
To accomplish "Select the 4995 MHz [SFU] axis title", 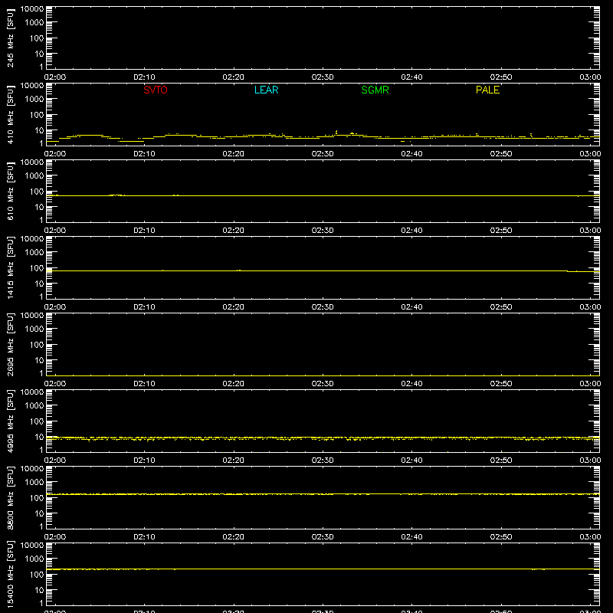I will pyautogui.click(x=10, y=421).
